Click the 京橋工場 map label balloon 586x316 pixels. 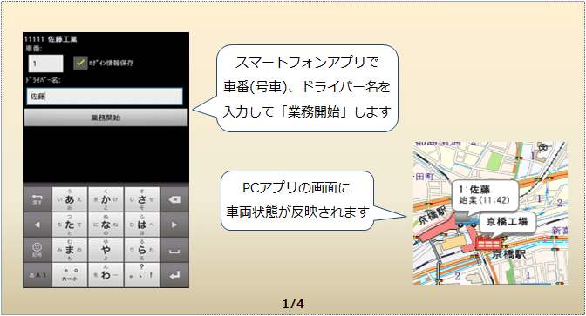tap(507, 222)
